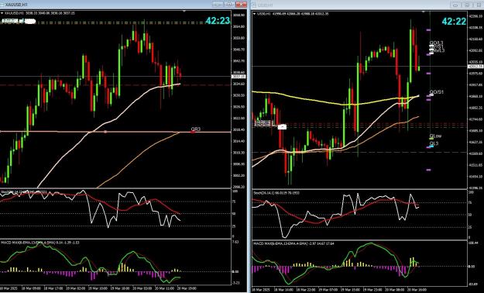Screen dimensions: 484x293
Task: Restore the XAUUSD,H1 chart window size
Action: coord(229,4)
